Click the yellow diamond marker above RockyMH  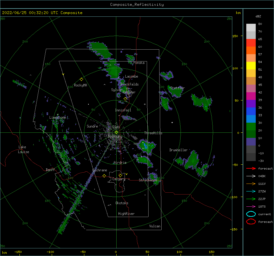[81, 79]
